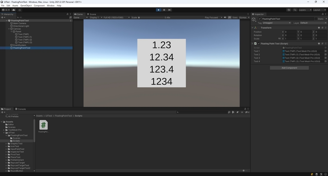Open the Transform presets icon
Viewport: 328px width, 176px height.
(x=322, y=28)
